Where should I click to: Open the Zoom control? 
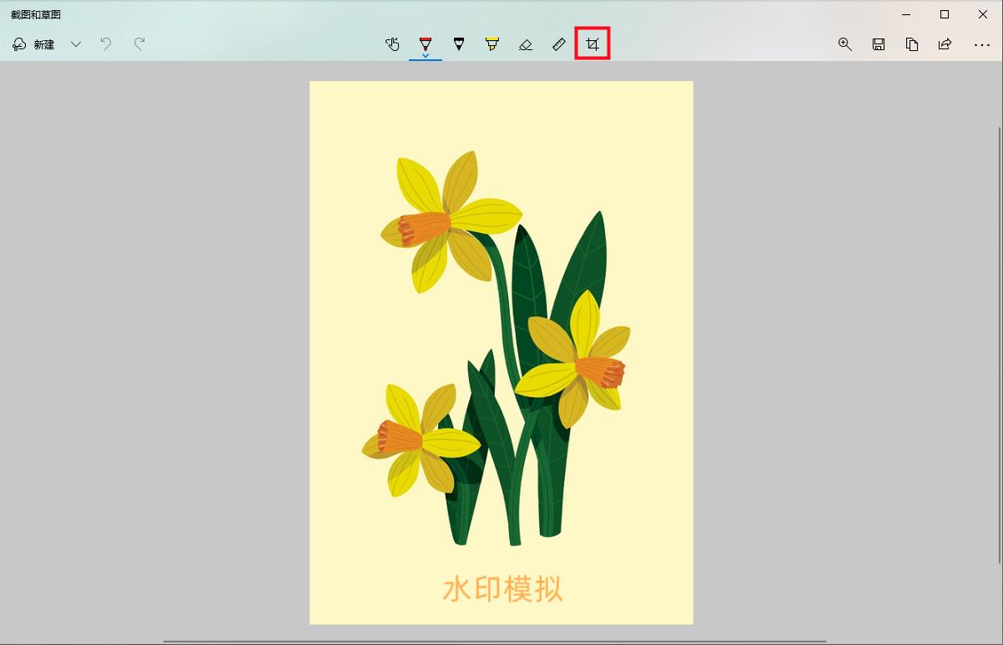[845, 44]
